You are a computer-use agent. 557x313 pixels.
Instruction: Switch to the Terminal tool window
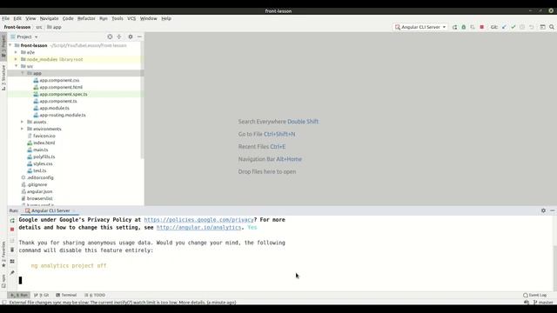(66, 295)
